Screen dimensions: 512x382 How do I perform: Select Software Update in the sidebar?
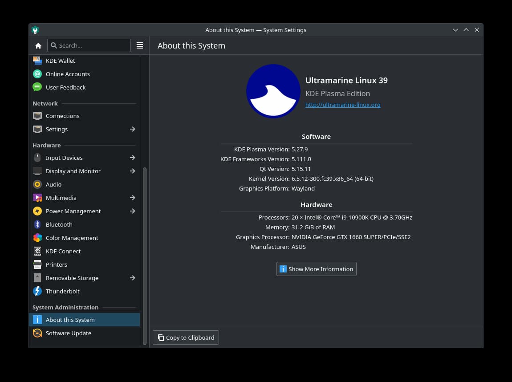84,333
